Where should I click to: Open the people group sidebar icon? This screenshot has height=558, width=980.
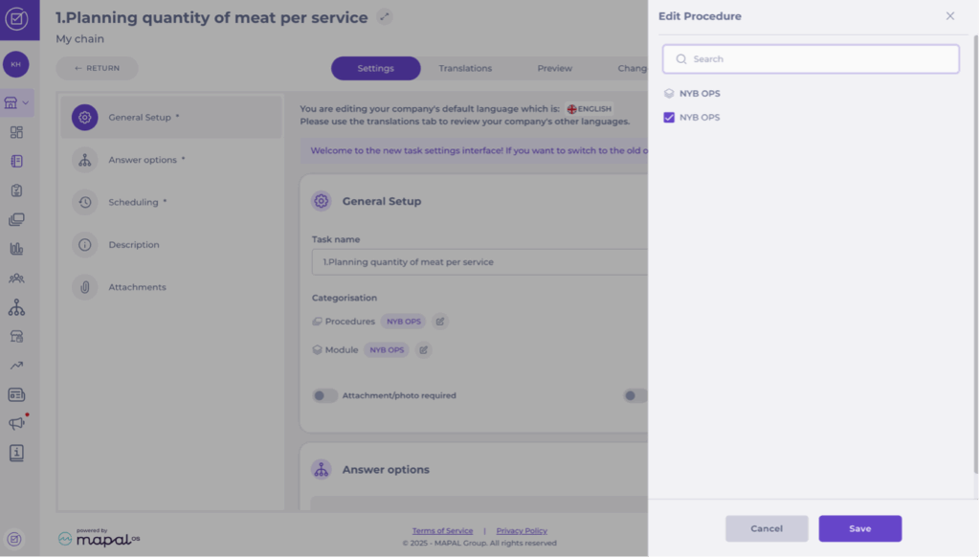(16, 279)
